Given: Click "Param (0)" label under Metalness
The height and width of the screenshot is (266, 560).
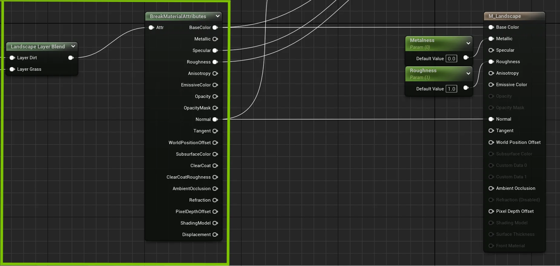Looking at the screenshot, I should pos(420,47).
